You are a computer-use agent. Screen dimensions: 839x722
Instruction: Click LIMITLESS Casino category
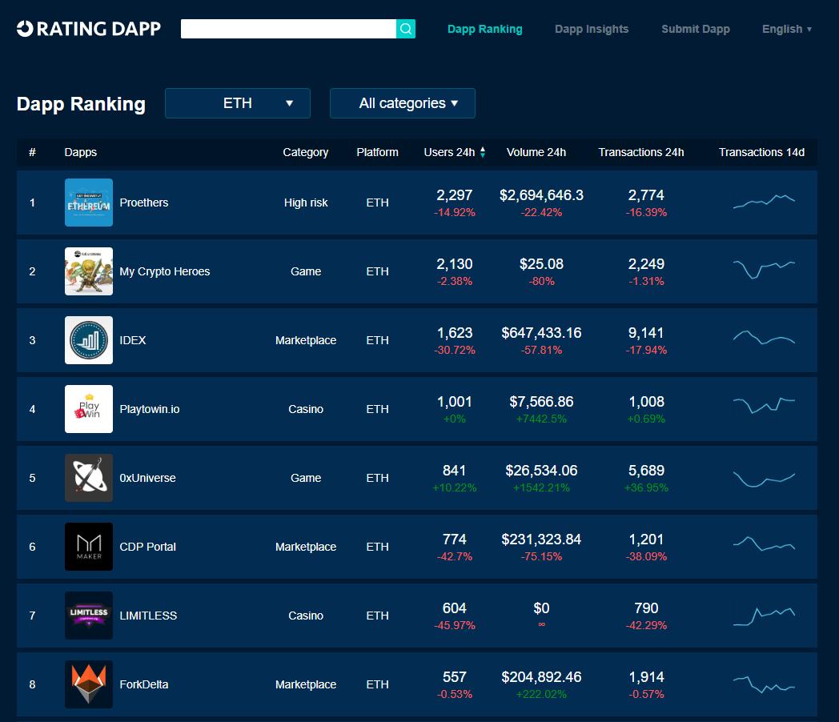pos(306,616)
